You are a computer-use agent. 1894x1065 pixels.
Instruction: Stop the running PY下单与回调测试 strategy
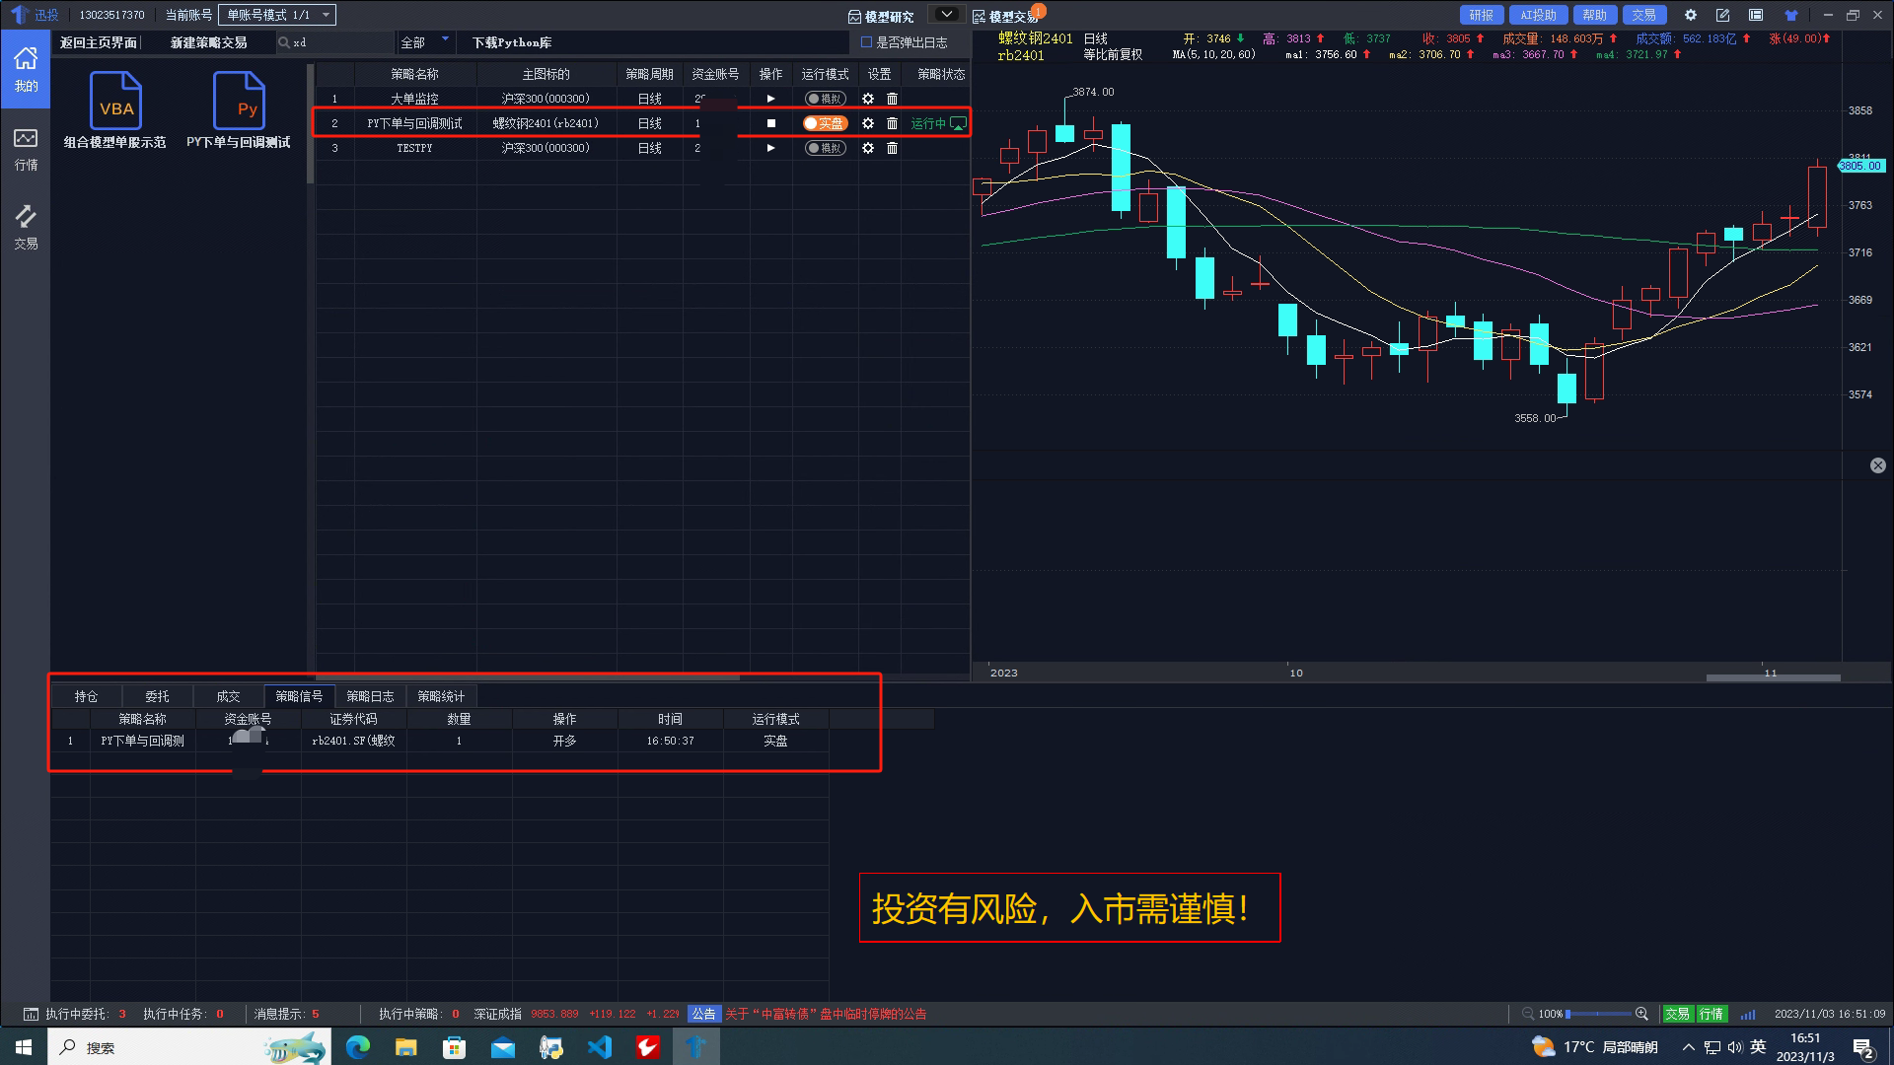click(x=771, y=123)
